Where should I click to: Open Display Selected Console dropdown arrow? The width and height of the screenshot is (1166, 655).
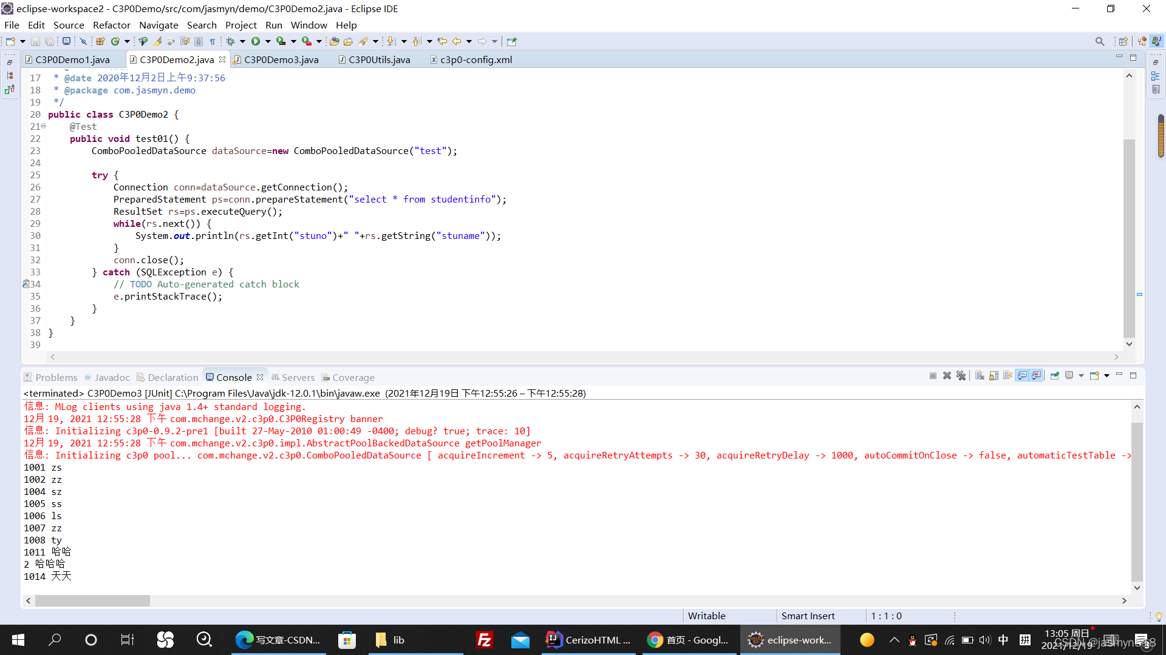click(1081, 376)
